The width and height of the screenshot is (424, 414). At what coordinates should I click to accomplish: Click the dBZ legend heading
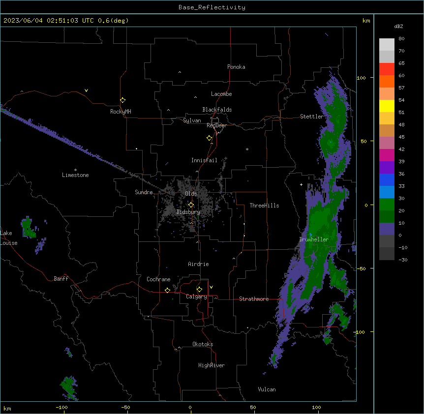[x=398, y=27]
